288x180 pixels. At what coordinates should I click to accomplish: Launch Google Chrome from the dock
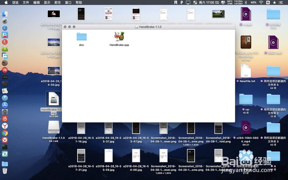click(x=5, y=133)
